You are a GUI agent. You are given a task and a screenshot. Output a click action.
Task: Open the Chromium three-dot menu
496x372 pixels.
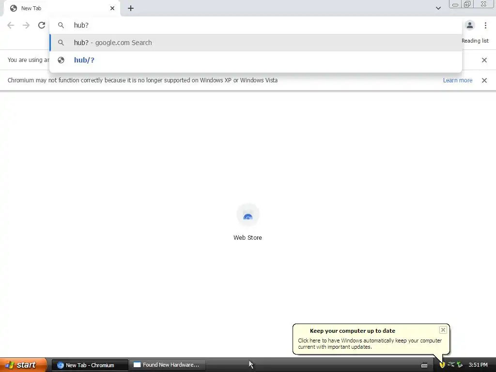point(485,25)
